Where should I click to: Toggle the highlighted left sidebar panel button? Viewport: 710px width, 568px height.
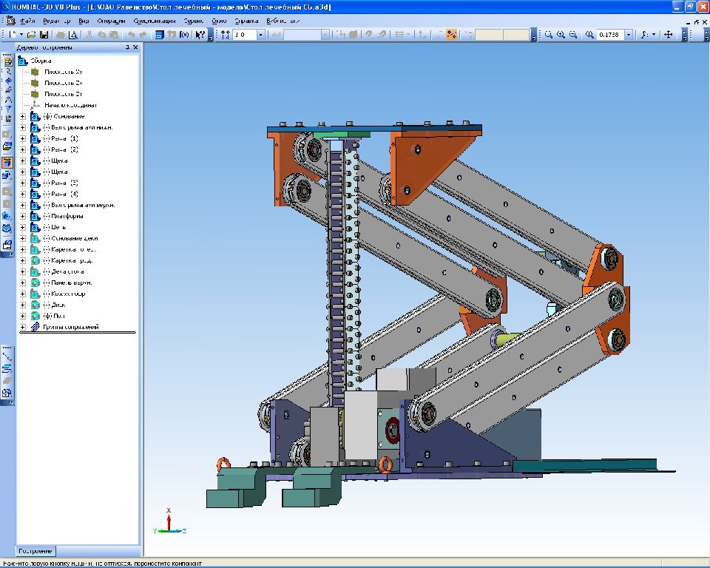[7, 162]
